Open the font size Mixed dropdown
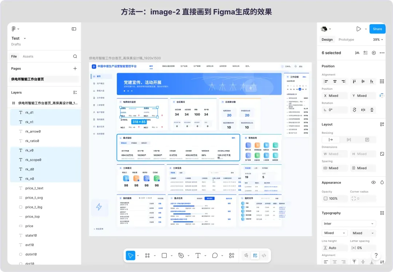This screenshot has width=393, height=272. coord(363,233)
